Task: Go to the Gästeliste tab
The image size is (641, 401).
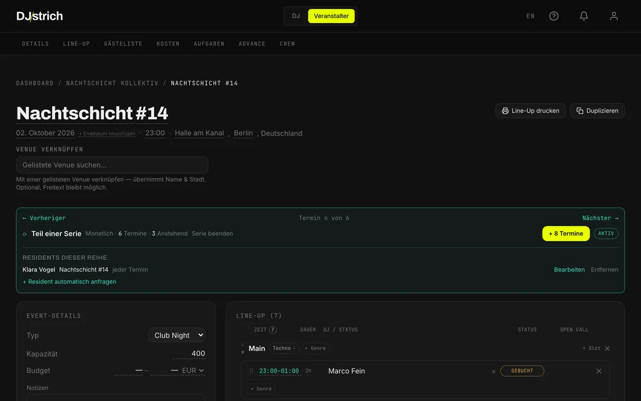Action: [123, 44]
